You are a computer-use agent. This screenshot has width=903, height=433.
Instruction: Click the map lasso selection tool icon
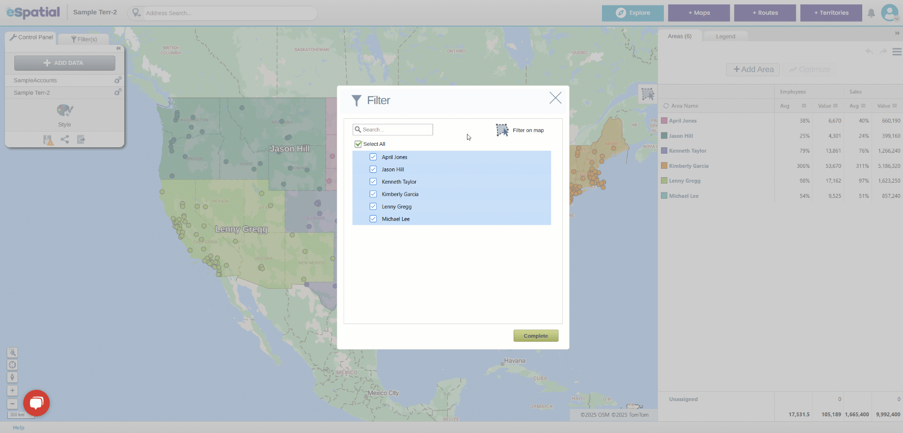648,94
